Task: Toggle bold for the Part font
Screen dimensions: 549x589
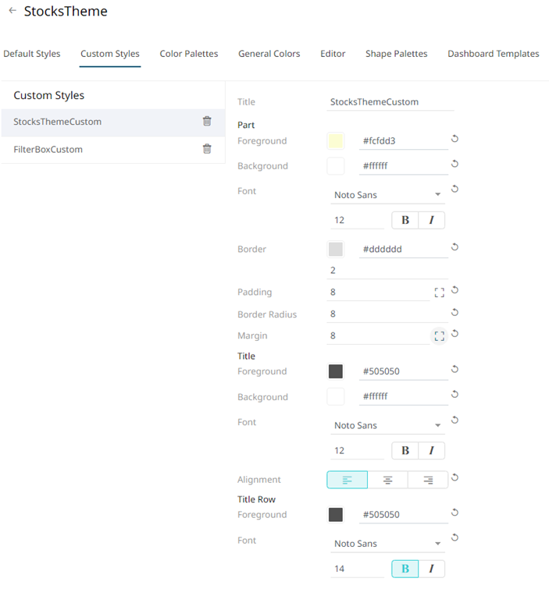Action: click(x=405, y=220)
